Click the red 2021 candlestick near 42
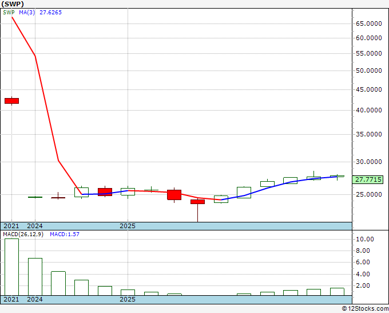The width and height of the screenshot is (389, 313). (x=11, y=101)
